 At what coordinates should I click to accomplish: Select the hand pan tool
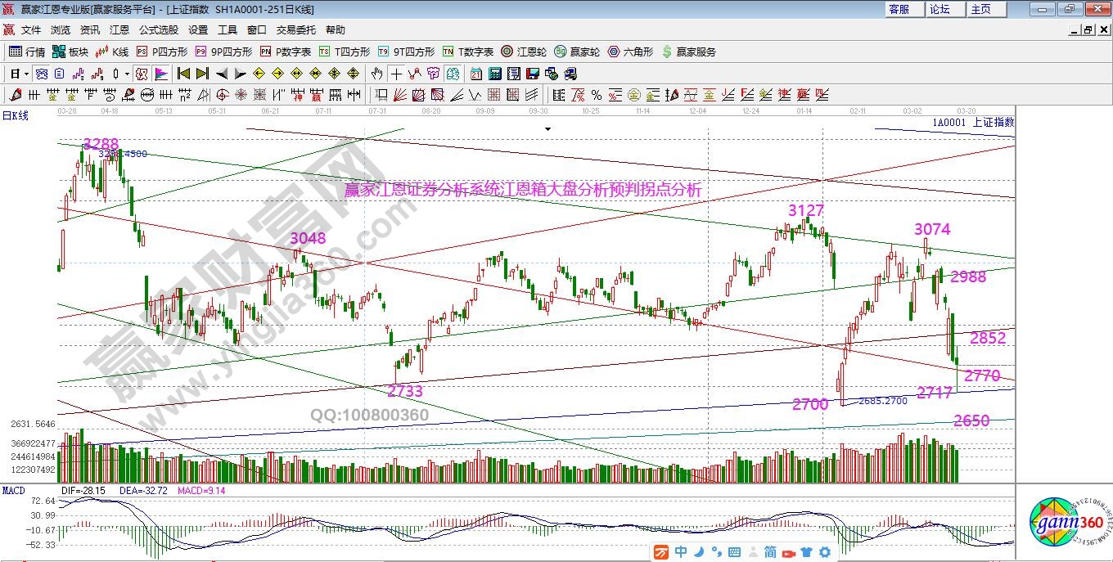[377, 74]
